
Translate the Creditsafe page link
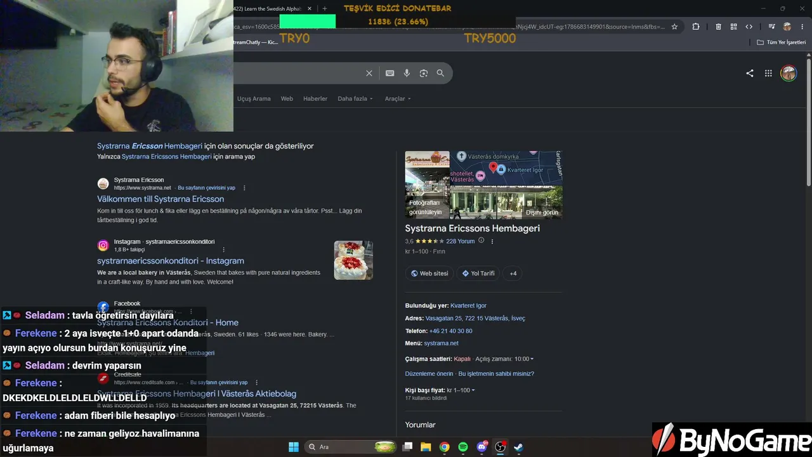pyautogui.click(x=218, y=383)
